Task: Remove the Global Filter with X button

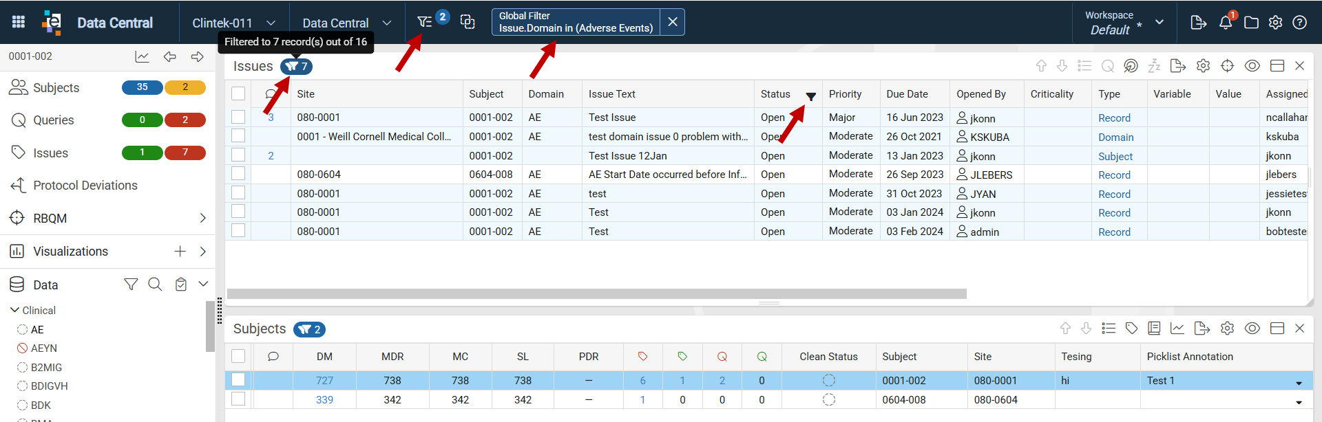Action: (673, 22)
